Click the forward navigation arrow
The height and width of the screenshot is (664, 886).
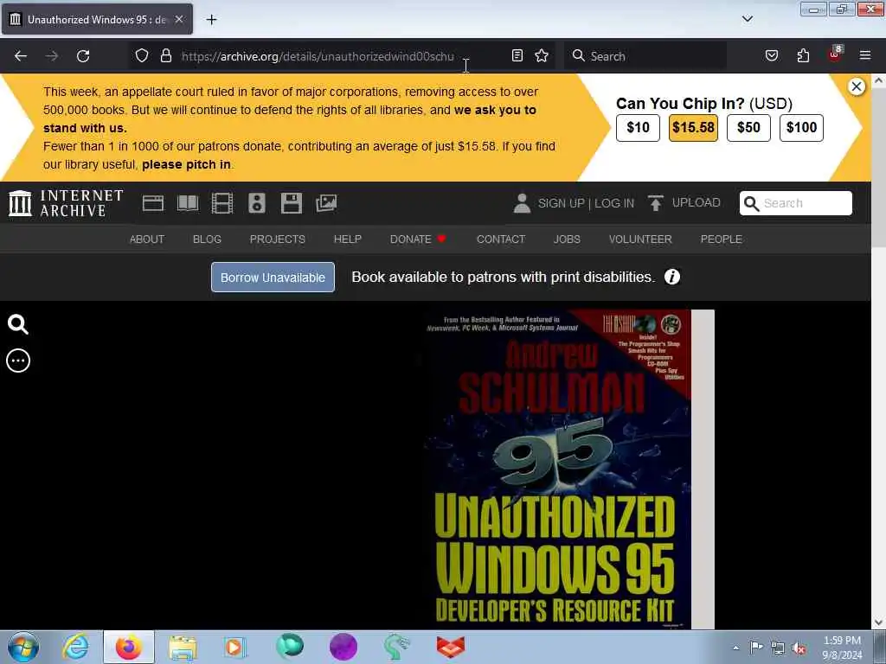[x=51, y=56]
